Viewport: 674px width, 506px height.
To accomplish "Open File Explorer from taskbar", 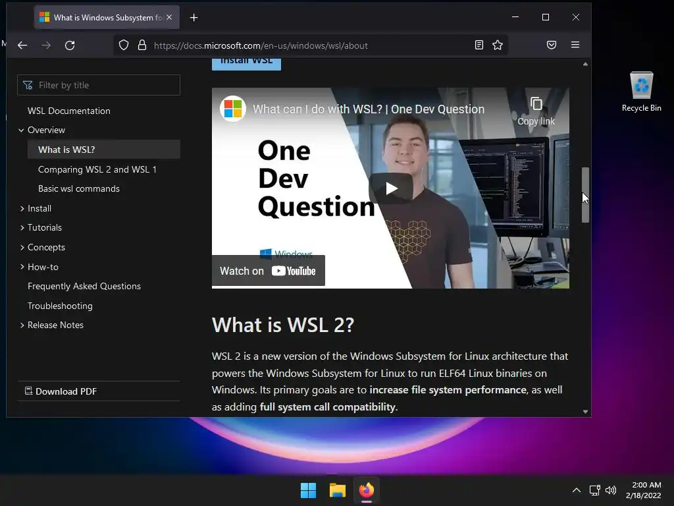I will (x=338, y=490).
